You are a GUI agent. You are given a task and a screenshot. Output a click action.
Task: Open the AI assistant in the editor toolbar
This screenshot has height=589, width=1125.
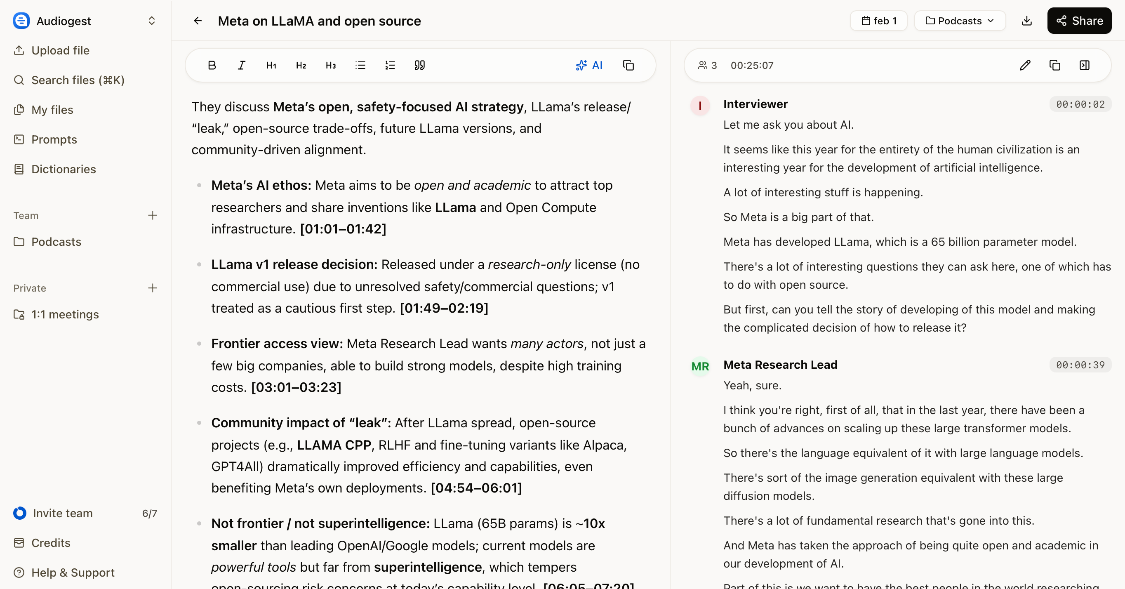(590, 65)
